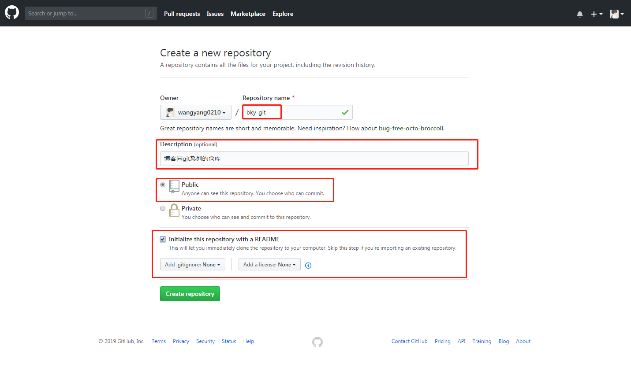Click the license info icon
Viewport: 631px width, 384px height.
(308, 266)
